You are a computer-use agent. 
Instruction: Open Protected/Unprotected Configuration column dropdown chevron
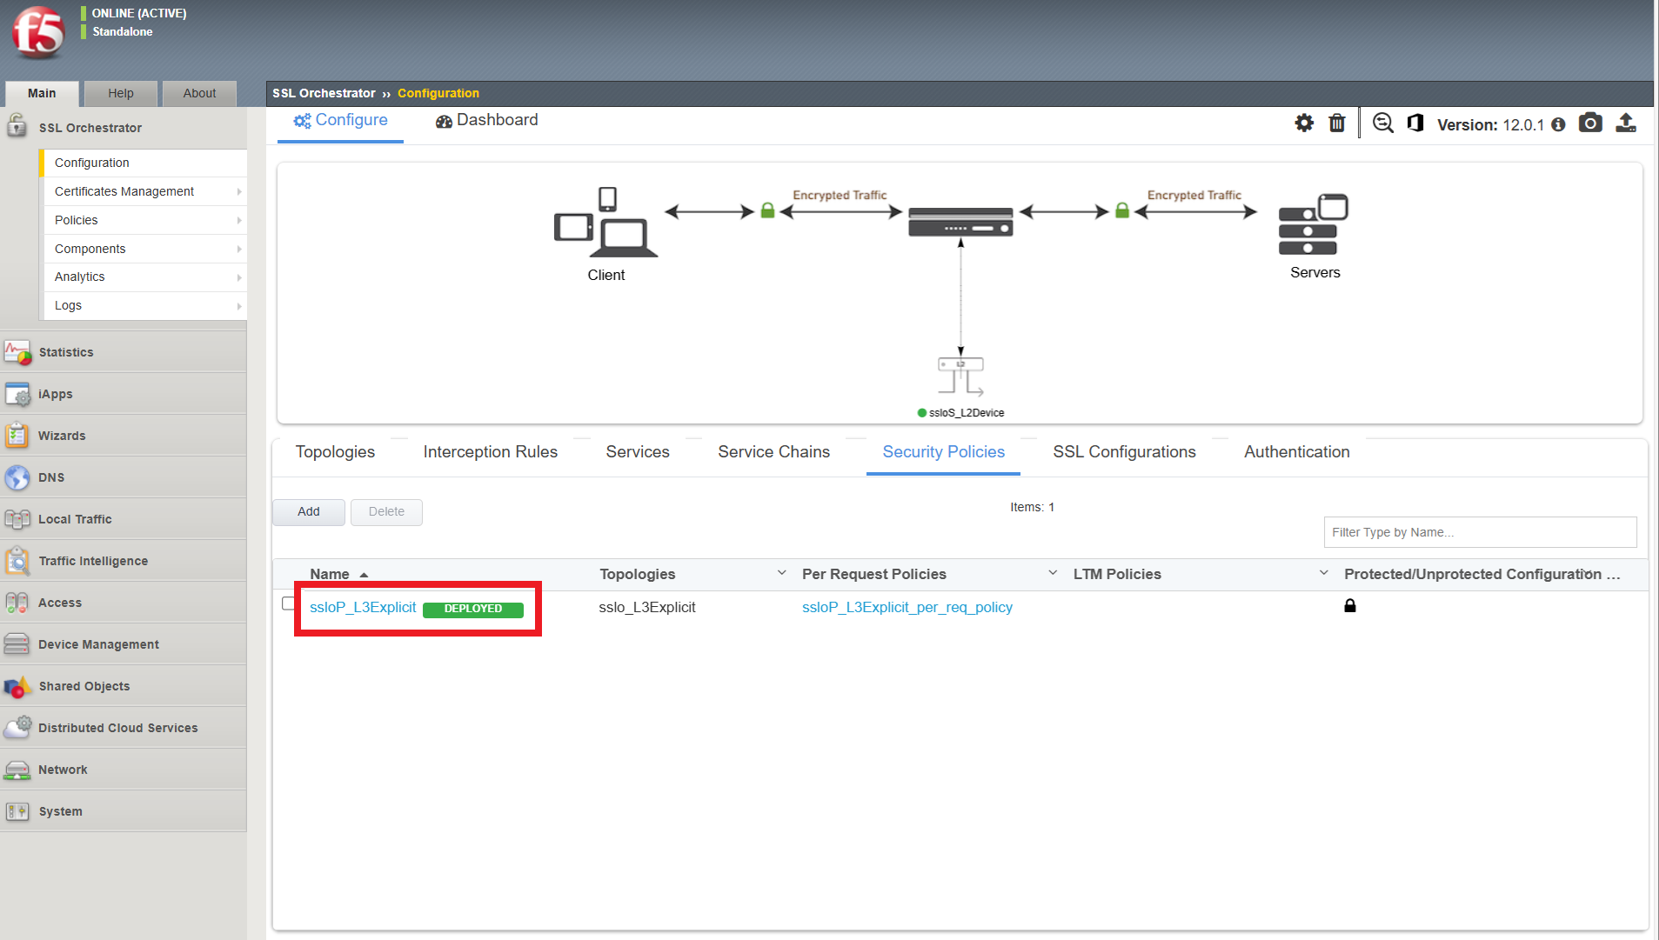click(x=1587, y=573)
